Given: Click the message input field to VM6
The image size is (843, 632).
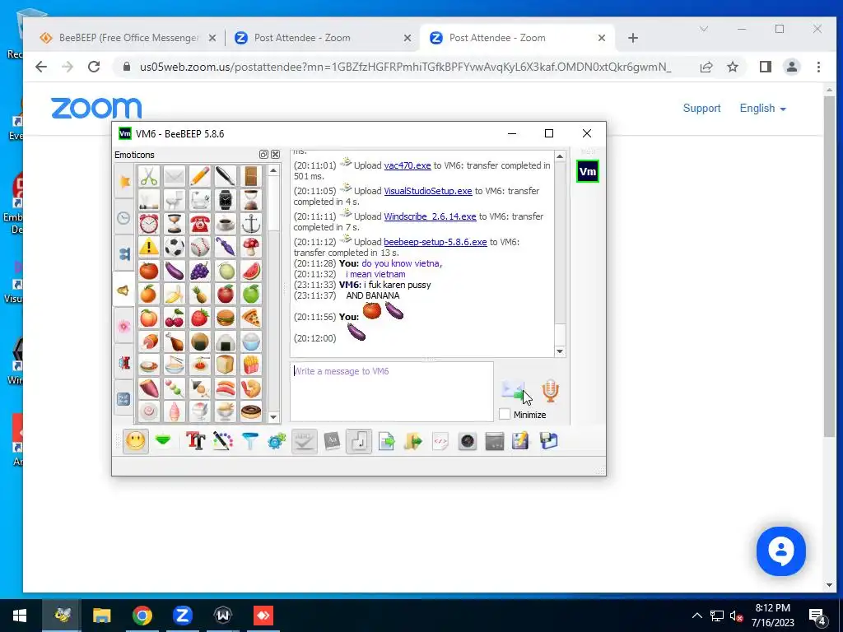Looking at the screenshot, I should [392, 391].
